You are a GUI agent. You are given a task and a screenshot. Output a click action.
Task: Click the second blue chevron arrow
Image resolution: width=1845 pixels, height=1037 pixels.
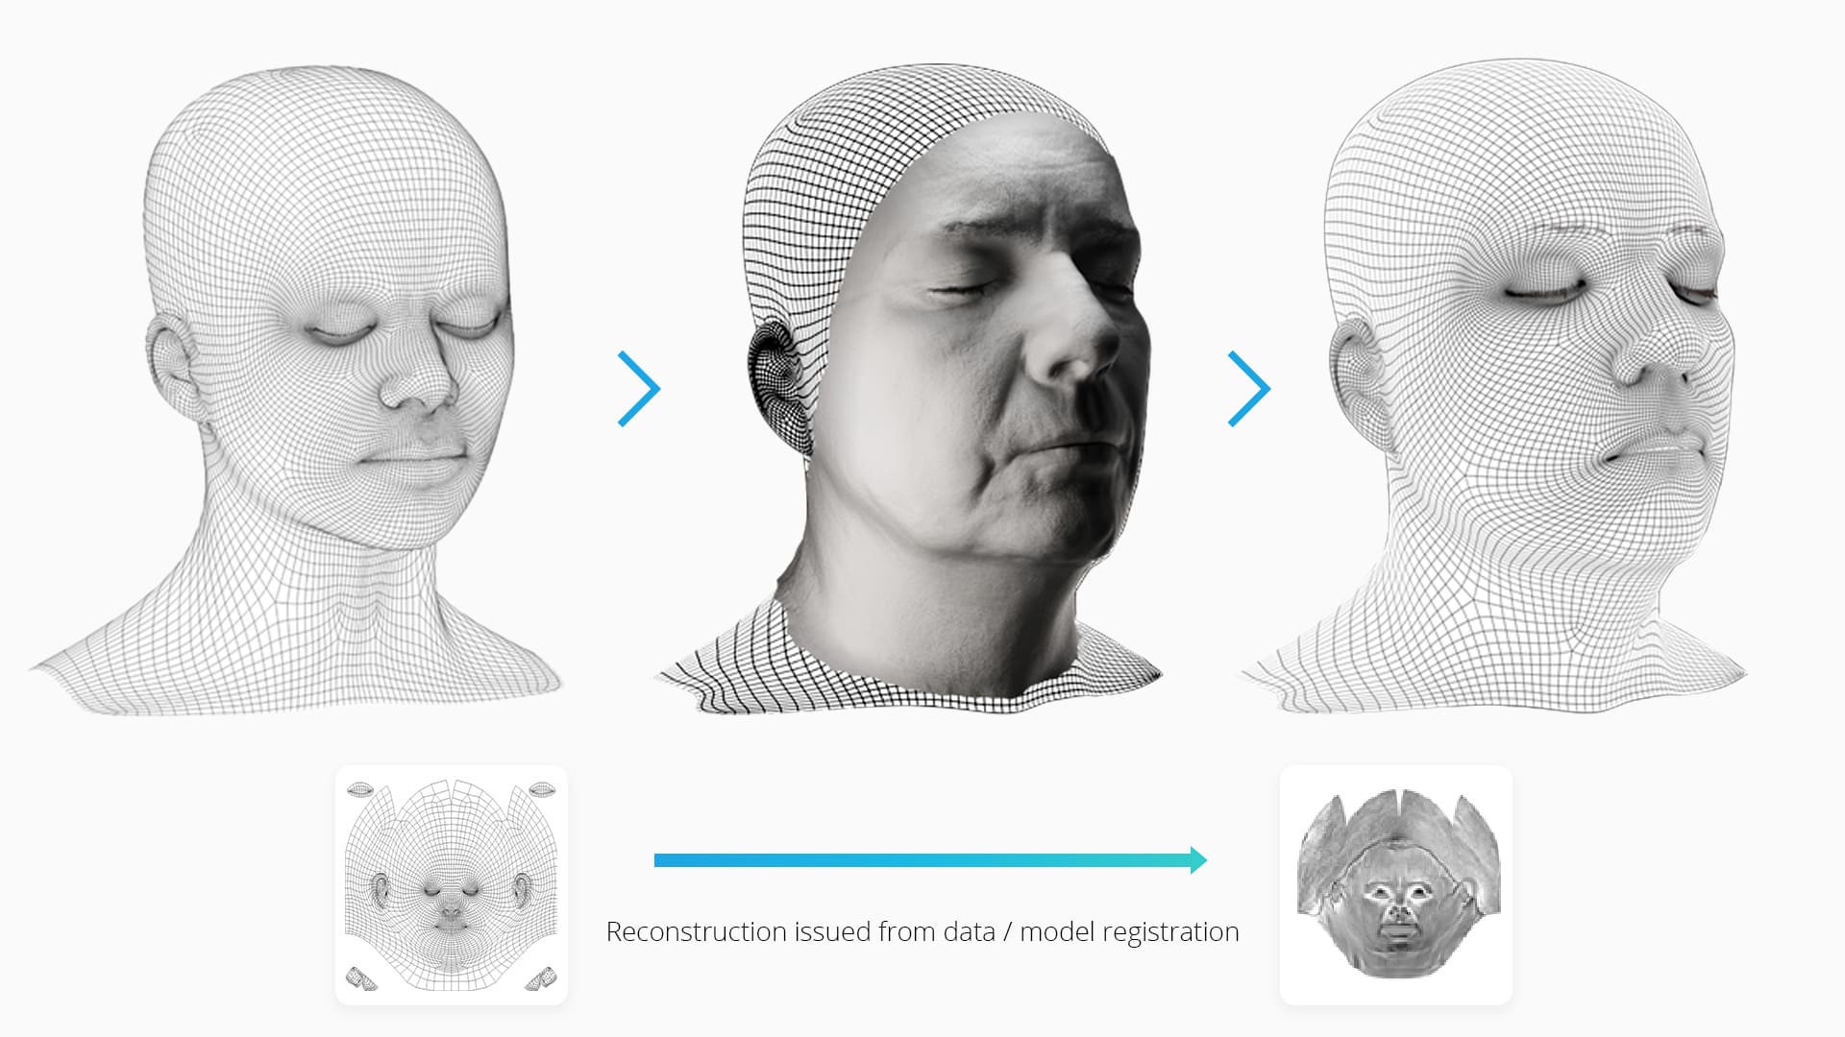(x=1244, y=387)
